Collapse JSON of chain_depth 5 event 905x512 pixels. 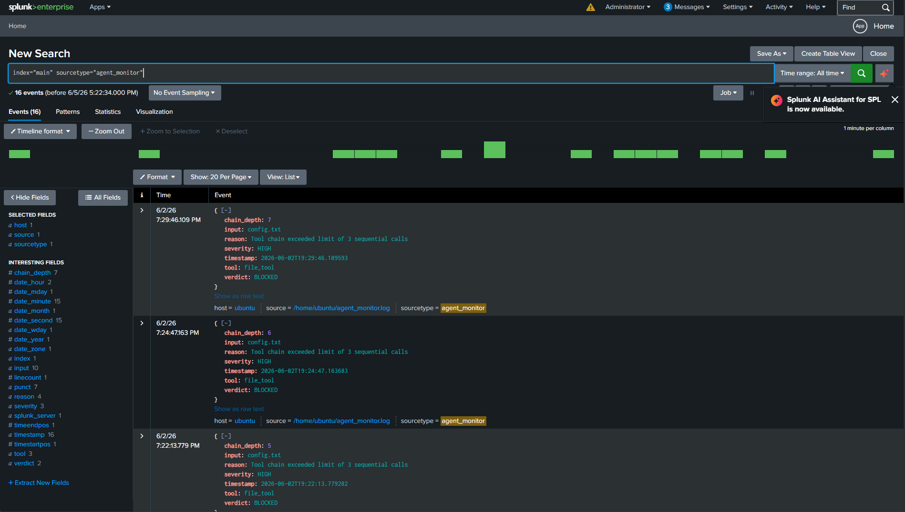click(x=226, y=436)
